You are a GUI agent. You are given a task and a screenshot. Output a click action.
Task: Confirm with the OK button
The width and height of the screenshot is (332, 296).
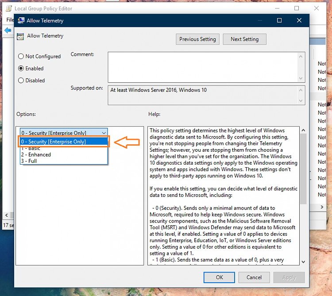(219, 277)
